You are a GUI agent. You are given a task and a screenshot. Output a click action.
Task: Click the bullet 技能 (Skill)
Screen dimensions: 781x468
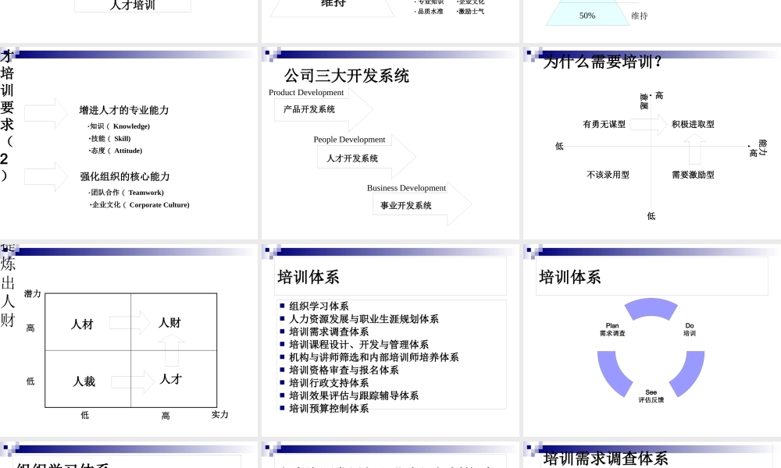pyautogui.click(x=109, y=139)
